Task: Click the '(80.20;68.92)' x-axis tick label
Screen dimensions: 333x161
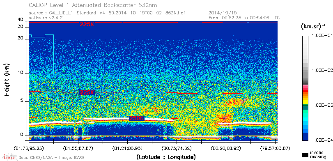Action: (x=226, y=148)
